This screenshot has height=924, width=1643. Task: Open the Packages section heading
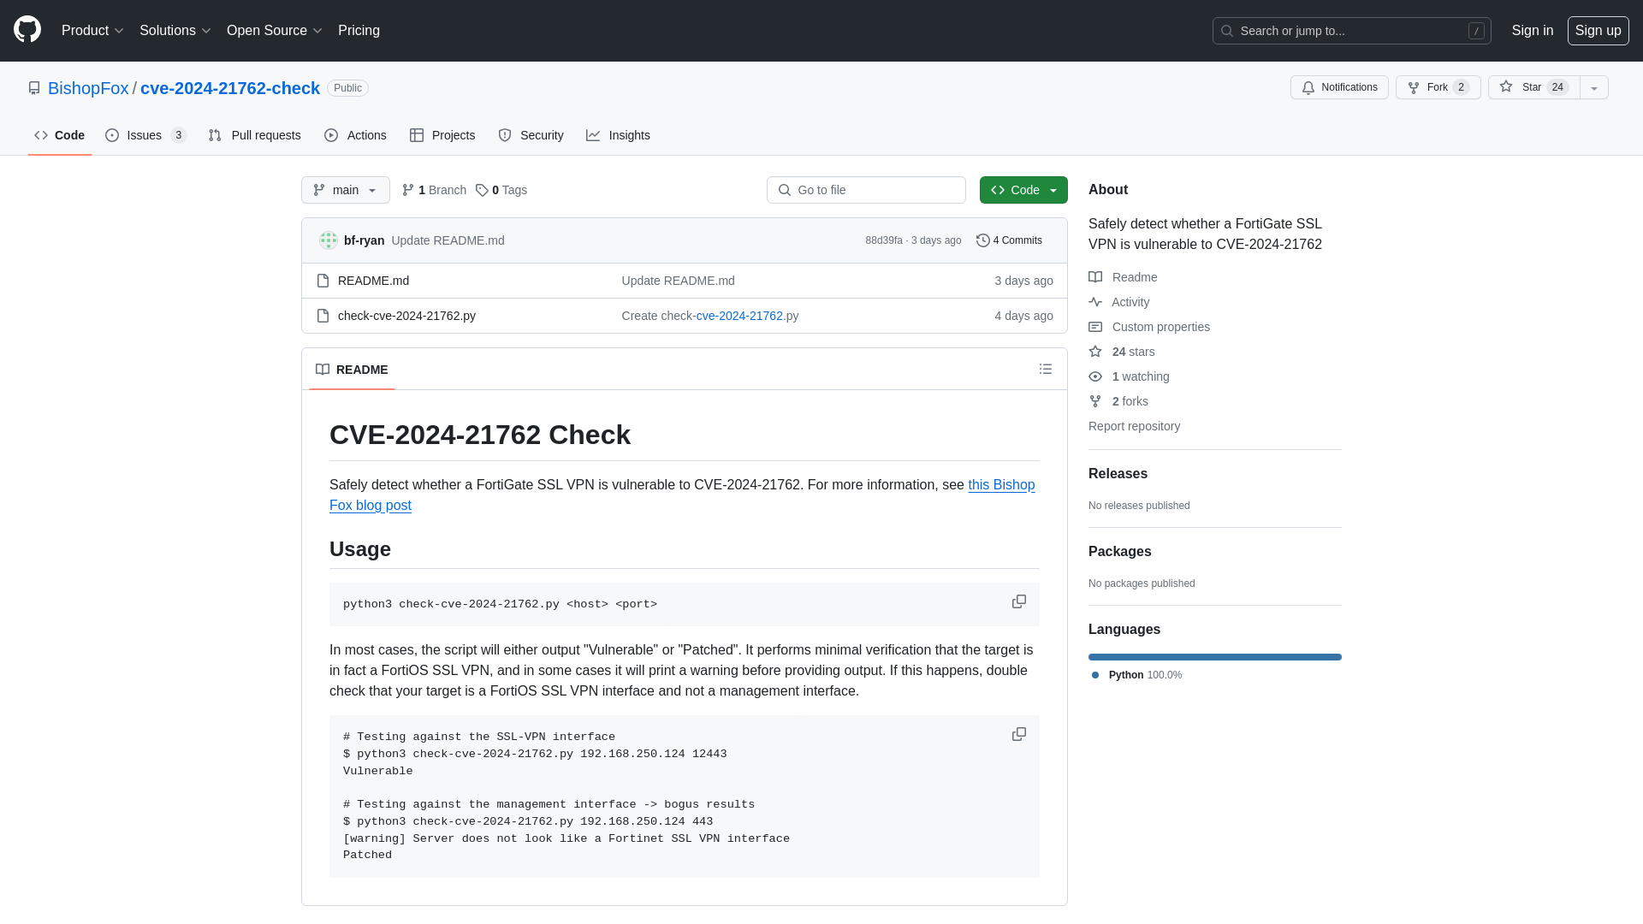(1119, 552)
